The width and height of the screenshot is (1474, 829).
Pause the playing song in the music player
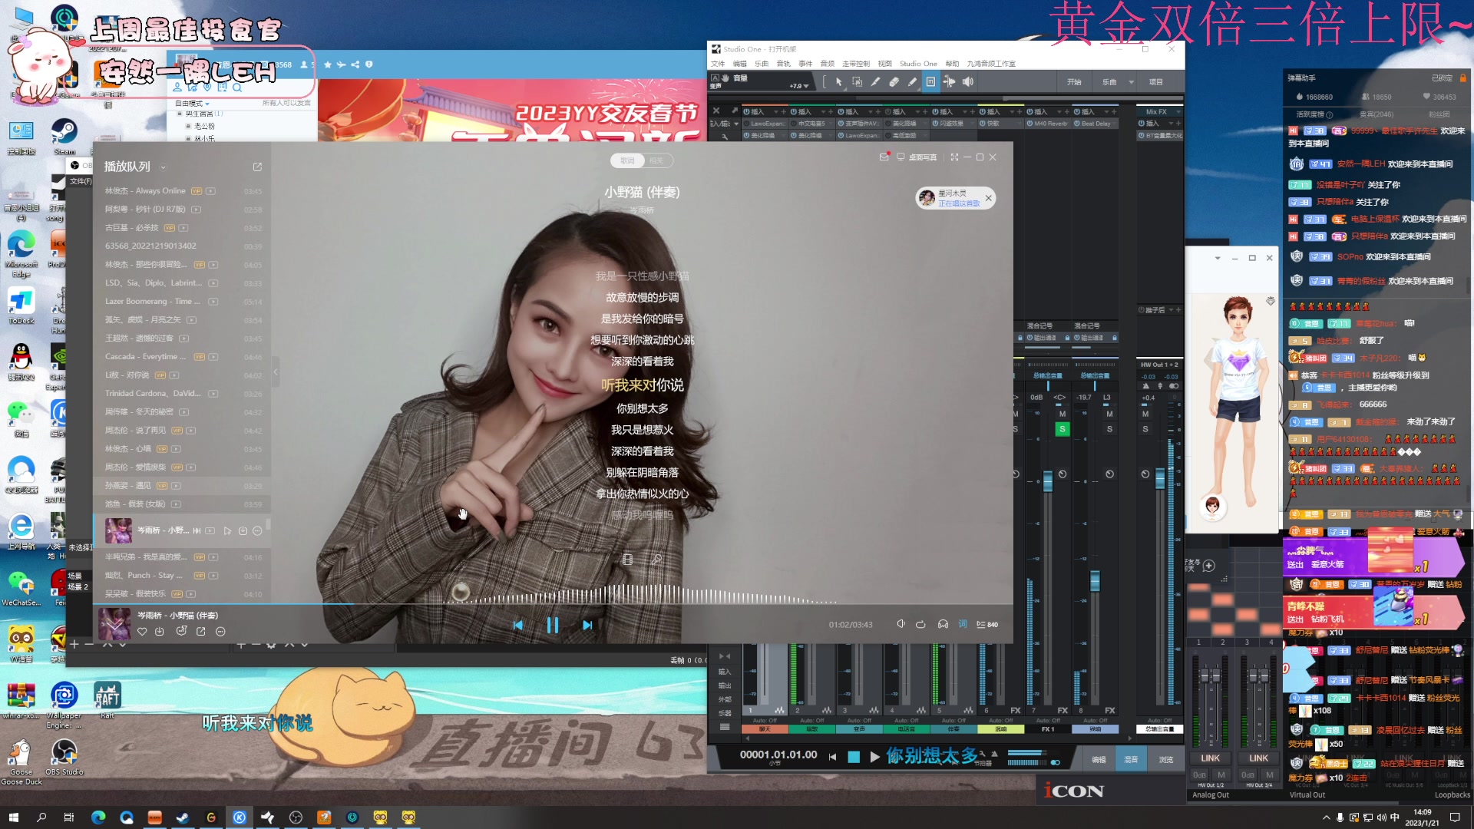pos(552,626)
